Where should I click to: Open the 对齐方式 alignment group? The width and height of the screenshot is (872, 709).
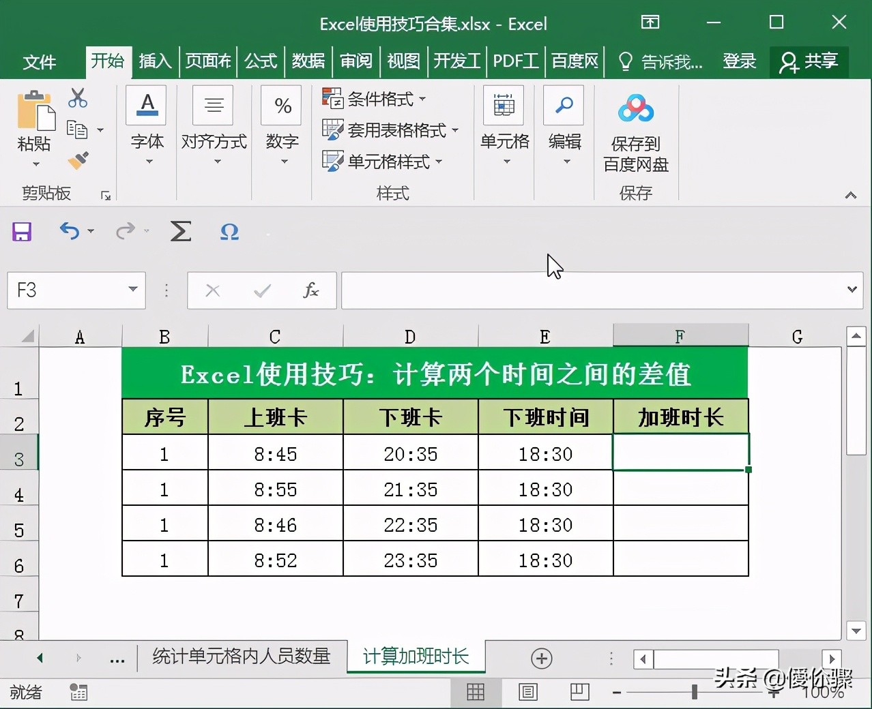pos(214,126)
